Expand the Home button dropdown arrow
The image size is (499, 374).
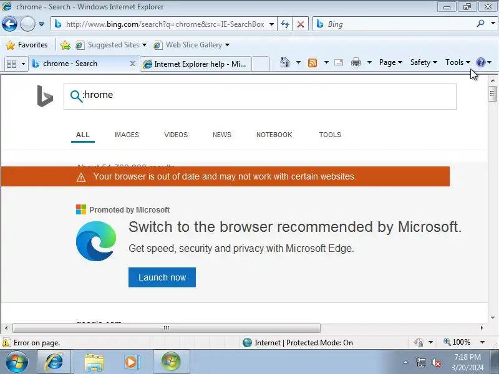pyautogui.click(x=298, y=62)
